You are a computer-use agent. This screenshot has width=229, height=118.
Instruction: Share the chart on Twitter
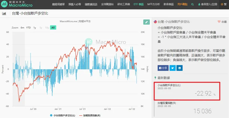click(x=172, y=68)
